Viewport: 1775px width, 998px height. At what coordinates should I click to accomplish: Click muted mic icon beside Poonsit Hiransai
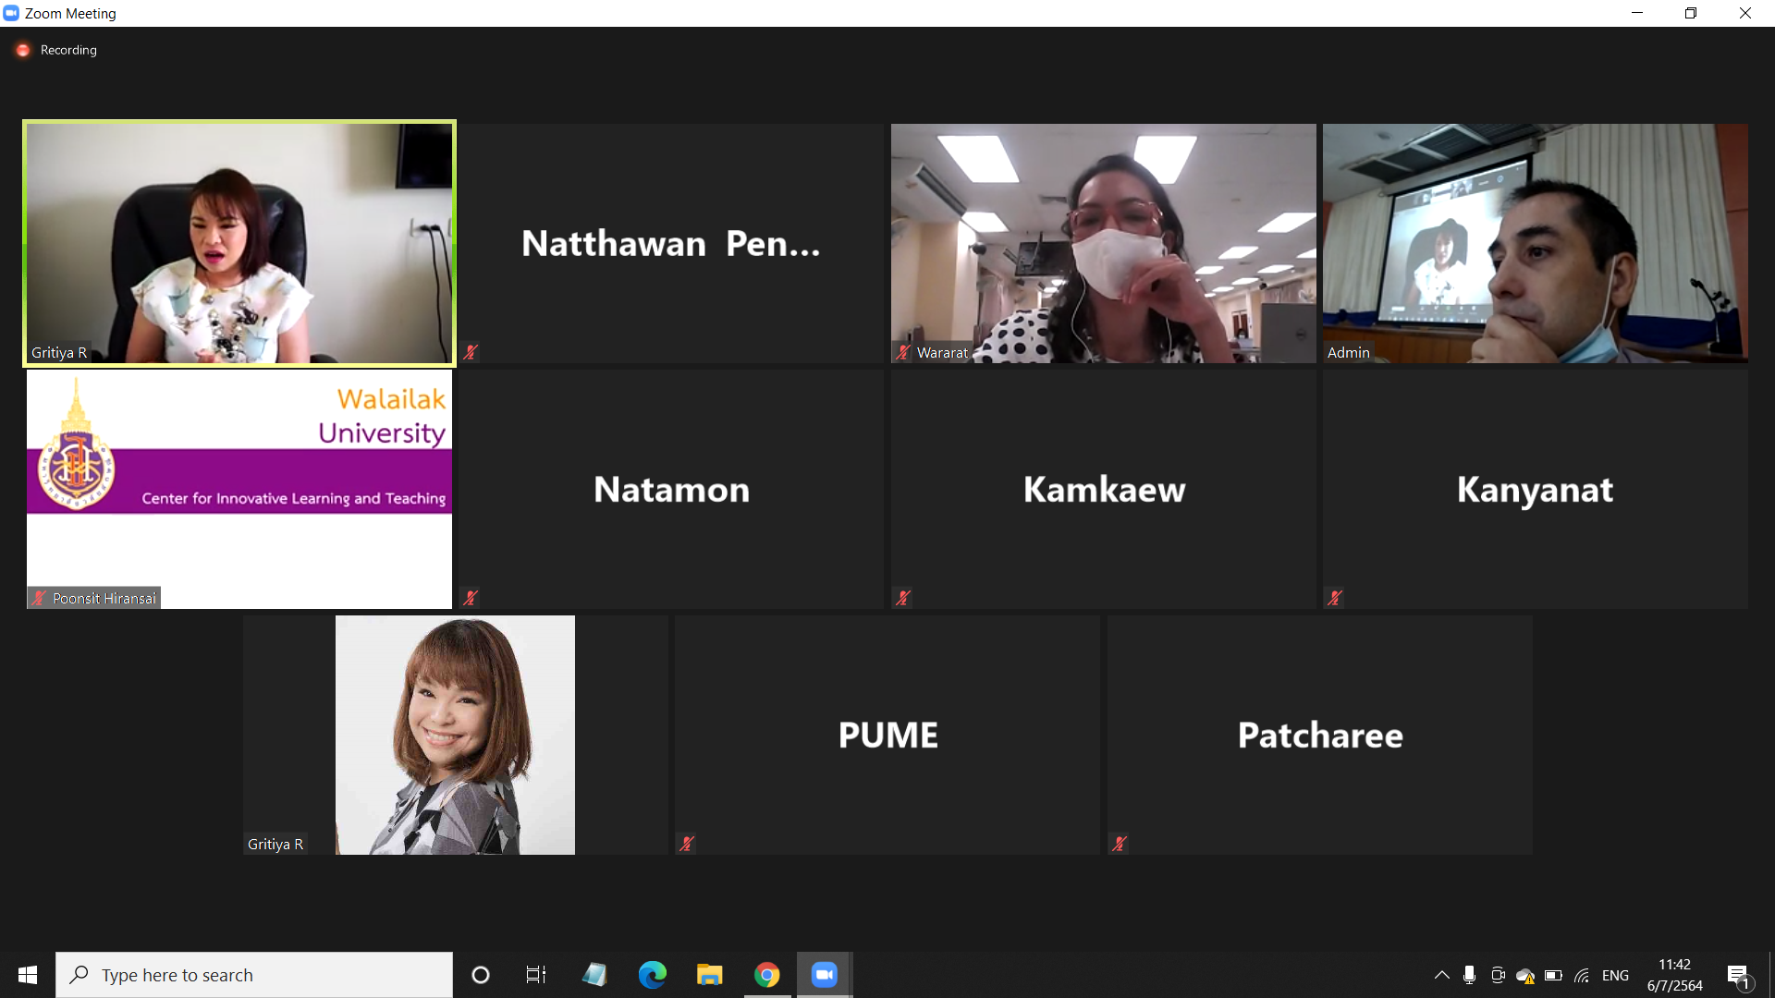tap(39, 598)
